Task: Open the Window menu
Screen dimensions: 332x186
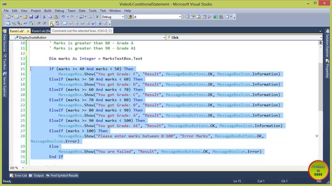Action: click(x=115, y=11)
